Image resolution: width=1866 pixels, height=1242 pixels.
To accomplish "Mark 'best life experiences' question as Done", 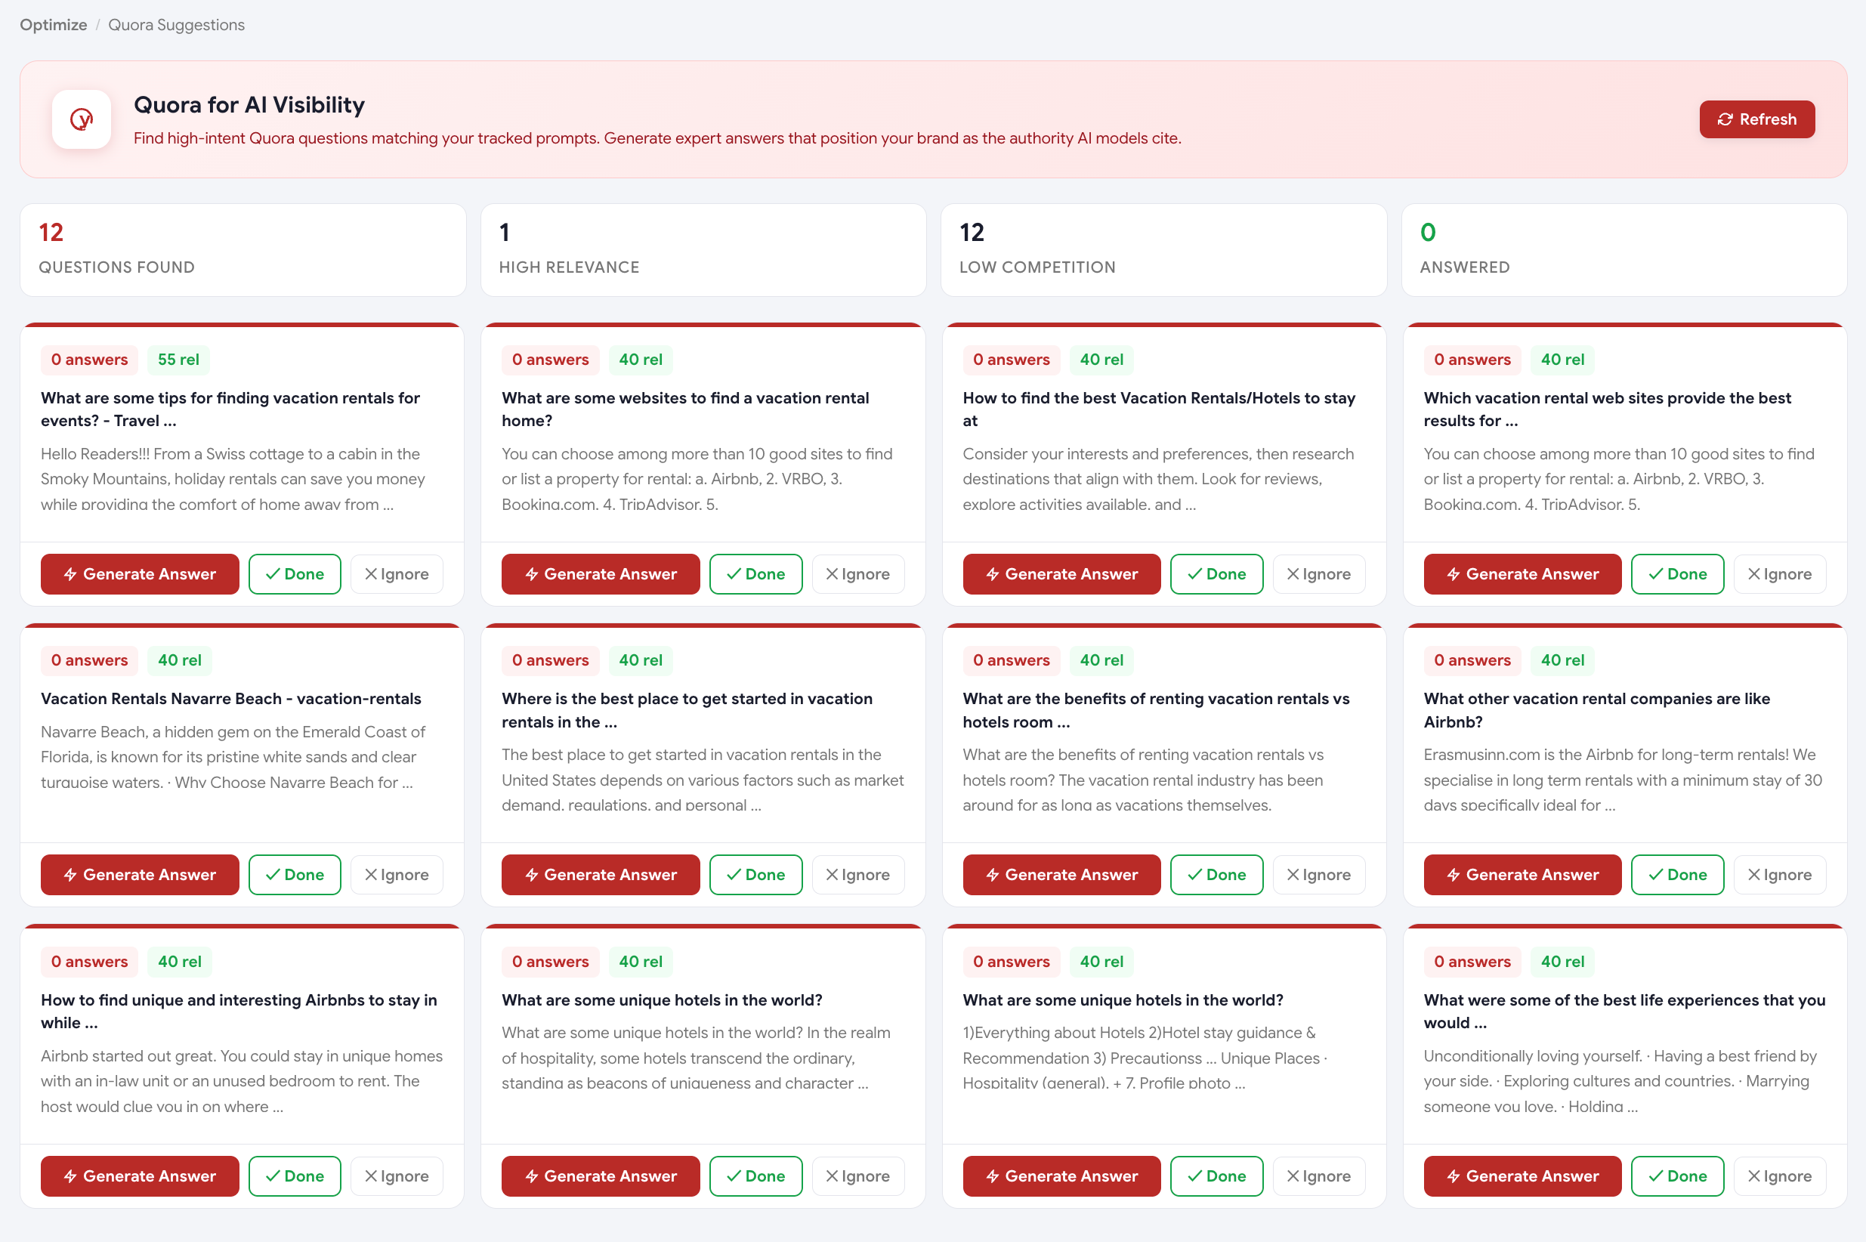I will coord(1677,1176).
